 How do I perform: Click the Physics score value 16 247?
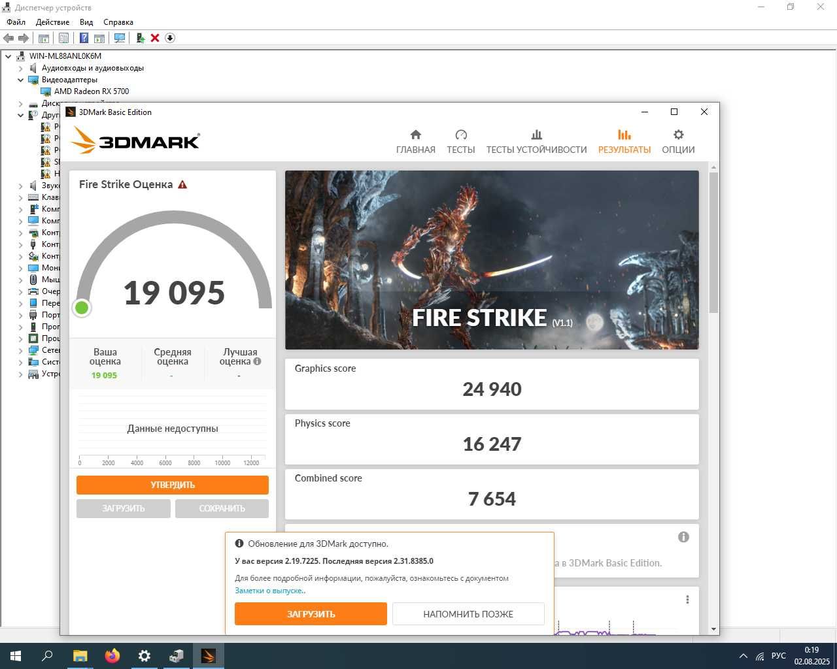click(492, 444)
